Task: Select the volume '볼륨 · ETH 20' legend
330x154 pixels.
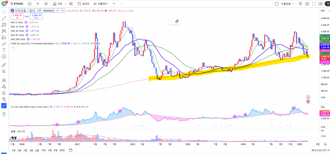Action: (x=18, y=131)
